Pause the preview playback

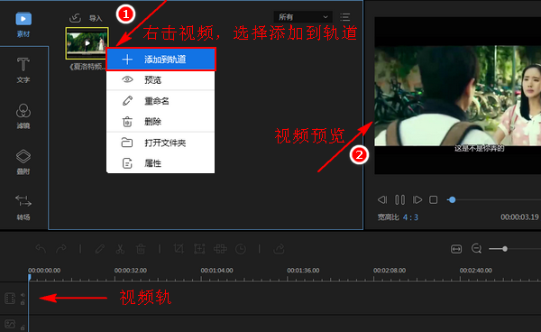pos(399,199)
